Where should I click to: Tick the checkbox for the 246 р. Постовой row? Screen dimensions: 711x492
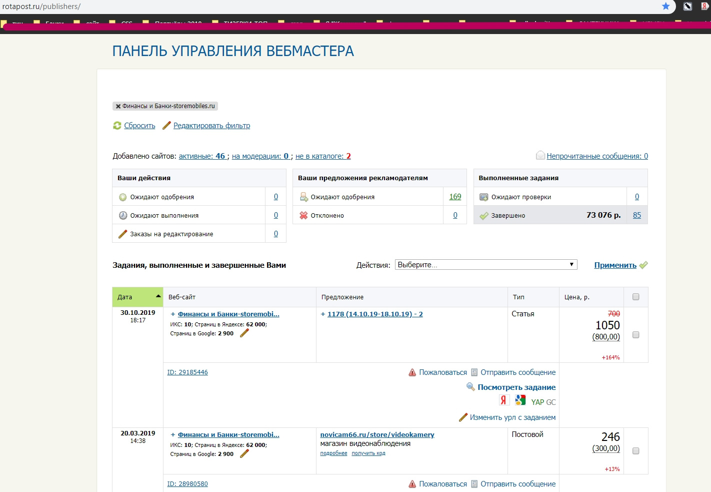click(636, 451)
